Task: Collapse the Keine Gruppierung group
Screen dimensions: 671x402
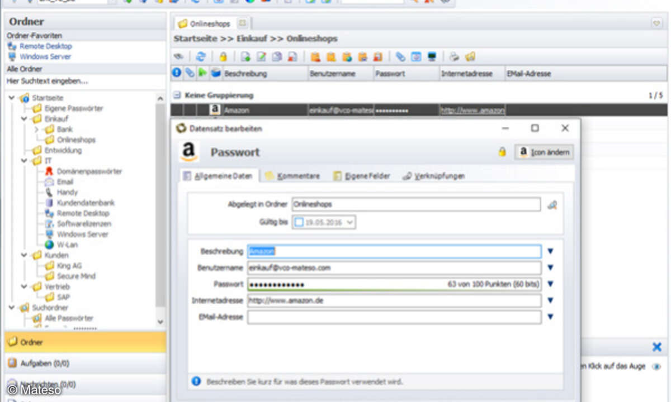Action: pyautogui.click(x=177, y=95)
